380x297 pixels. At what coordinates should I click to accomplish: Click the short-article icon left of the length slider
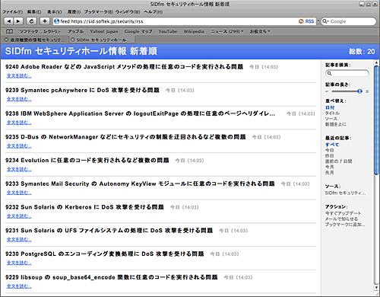[x=327, y=91]
